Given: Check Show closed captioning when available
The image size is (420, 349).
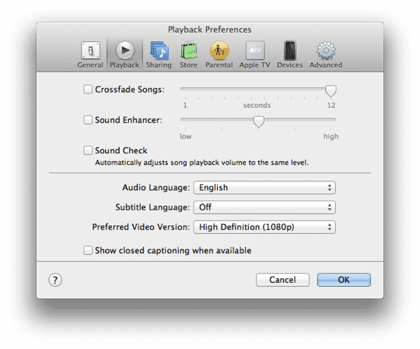Looking at the screenshot, I should [x=88, y=250].
